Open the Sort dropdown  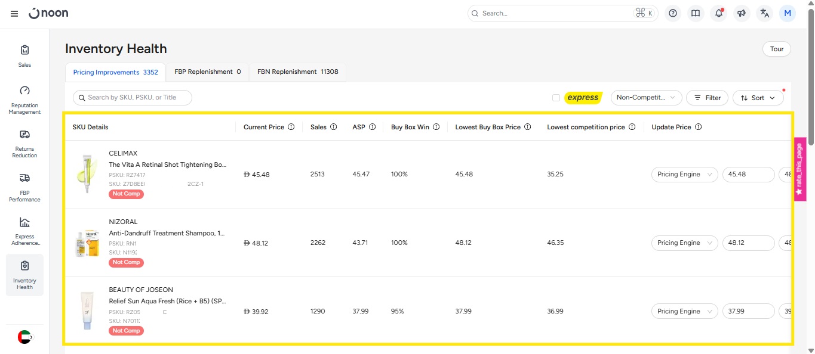click(x=758, y=98)
